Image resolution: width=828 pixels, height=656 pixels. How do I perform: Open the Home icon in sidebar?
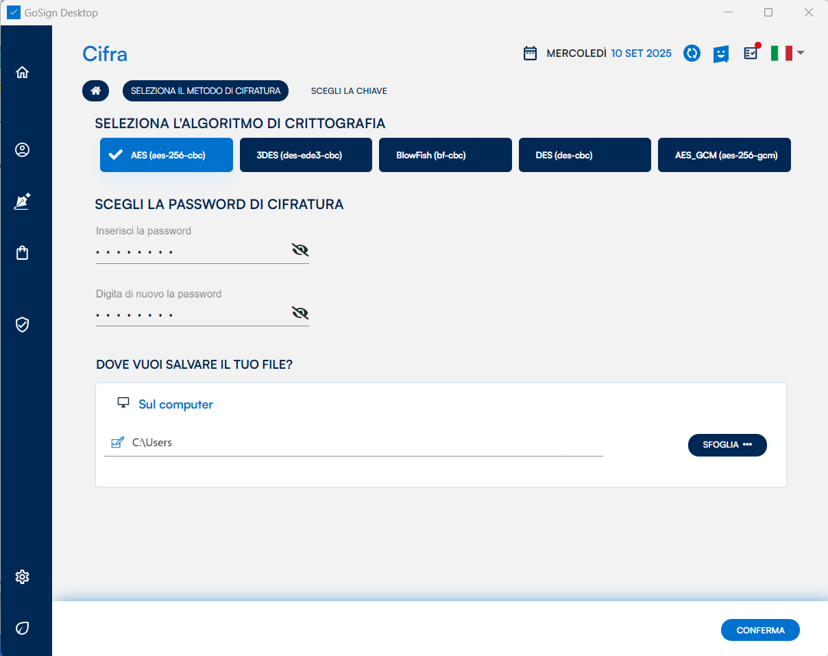click(23, 72)
